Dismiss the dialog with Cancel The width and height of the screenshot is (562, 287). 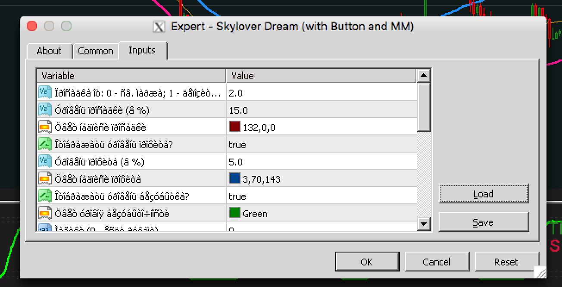pos(437,262)
